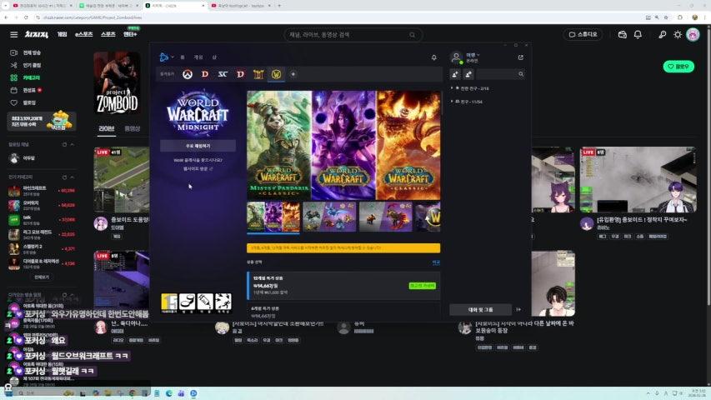Click the 대화 및 그룹 button
Viewport: 711px width, 400px height.
(481, 309)
